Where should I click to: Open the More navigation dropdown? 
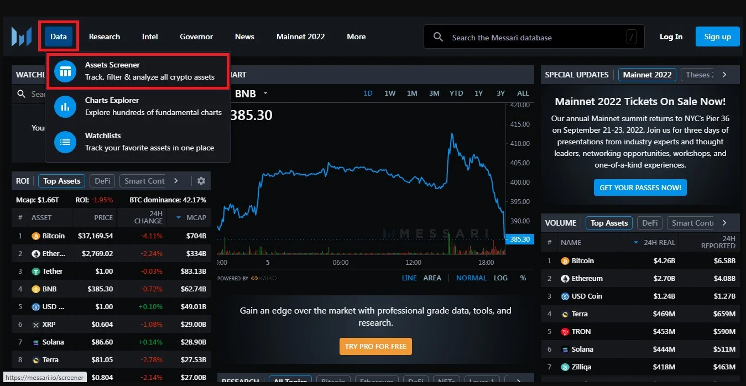click(x=356, y=36)
